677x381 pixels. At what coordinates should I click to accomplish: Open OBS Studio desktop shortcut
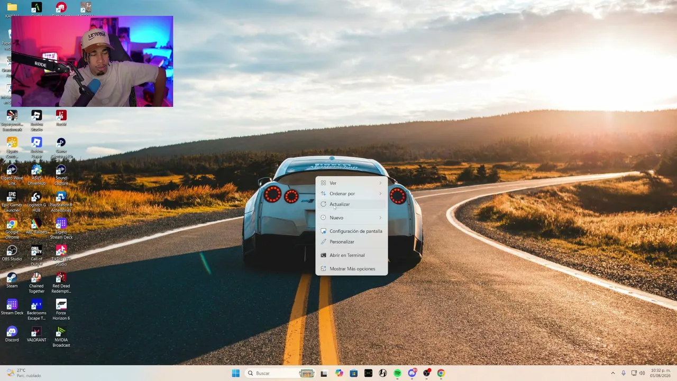coord(12,253)
